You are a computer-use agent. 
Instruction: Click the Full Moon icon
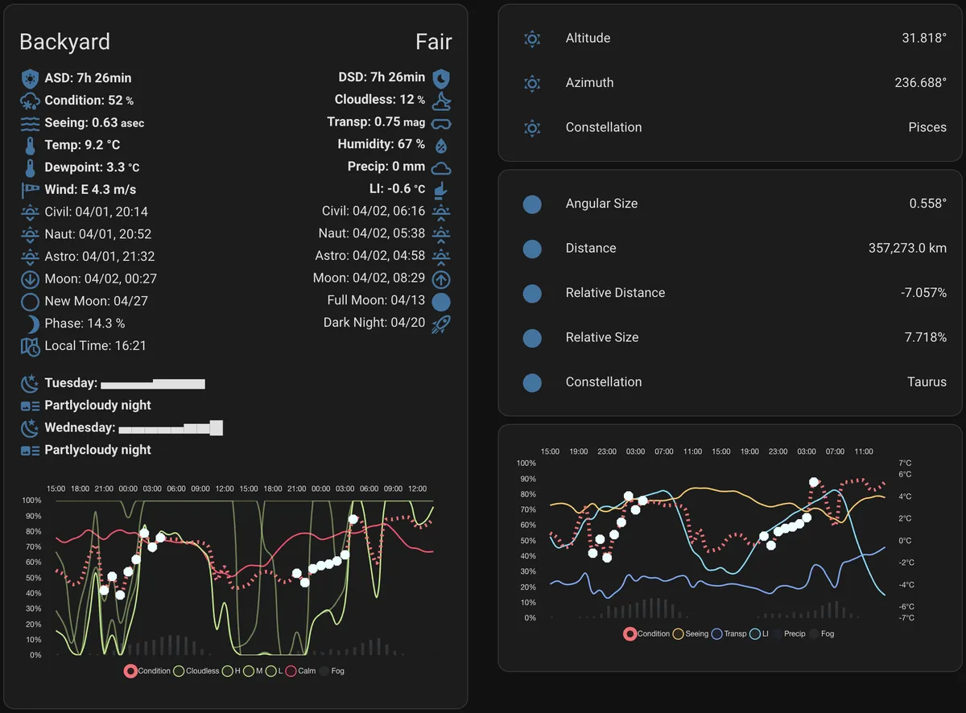click(441, 302)
